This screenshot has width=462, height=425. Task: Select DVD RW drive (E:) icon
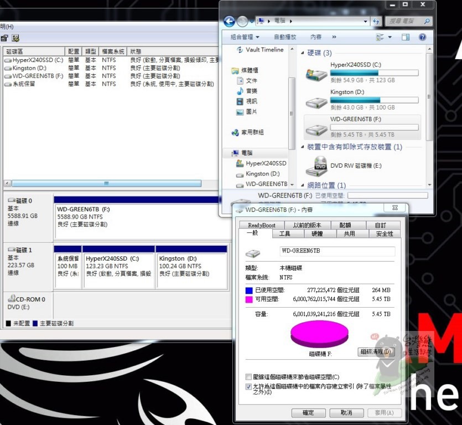click(316, 166)
